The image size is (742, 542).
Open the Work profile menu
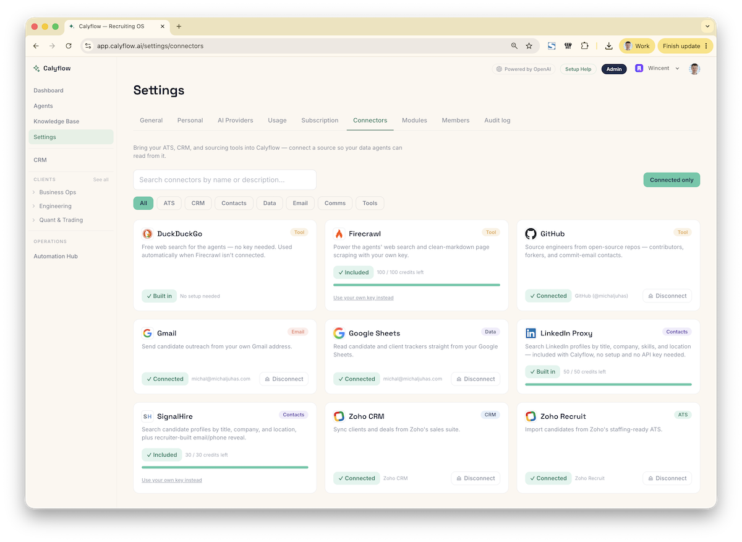(637, 46)
